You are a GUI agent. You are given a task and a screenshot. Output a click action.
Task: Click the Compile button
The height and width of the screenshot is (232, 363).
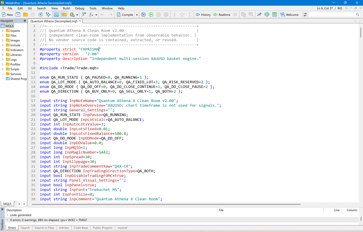tap(125, 15)
